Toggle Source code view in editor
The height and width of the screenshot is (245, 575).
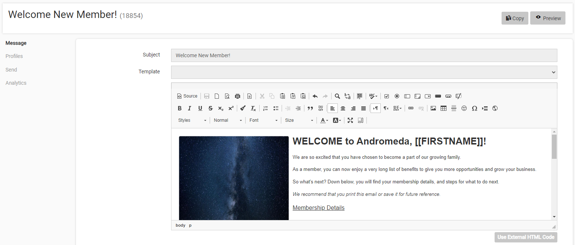187,96
